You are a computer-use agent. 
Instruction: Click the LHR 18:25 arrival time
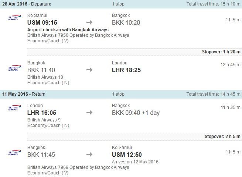[126, 70]
